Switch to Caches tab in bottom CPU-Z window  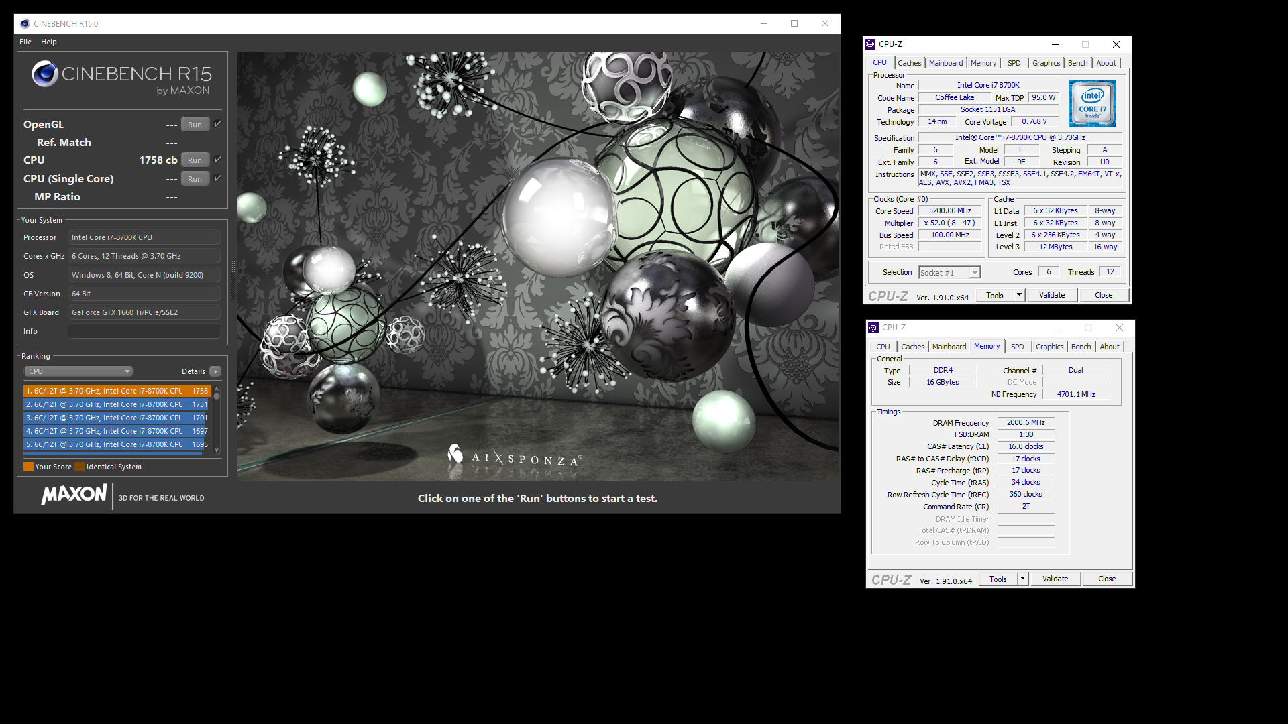(913, 347)
